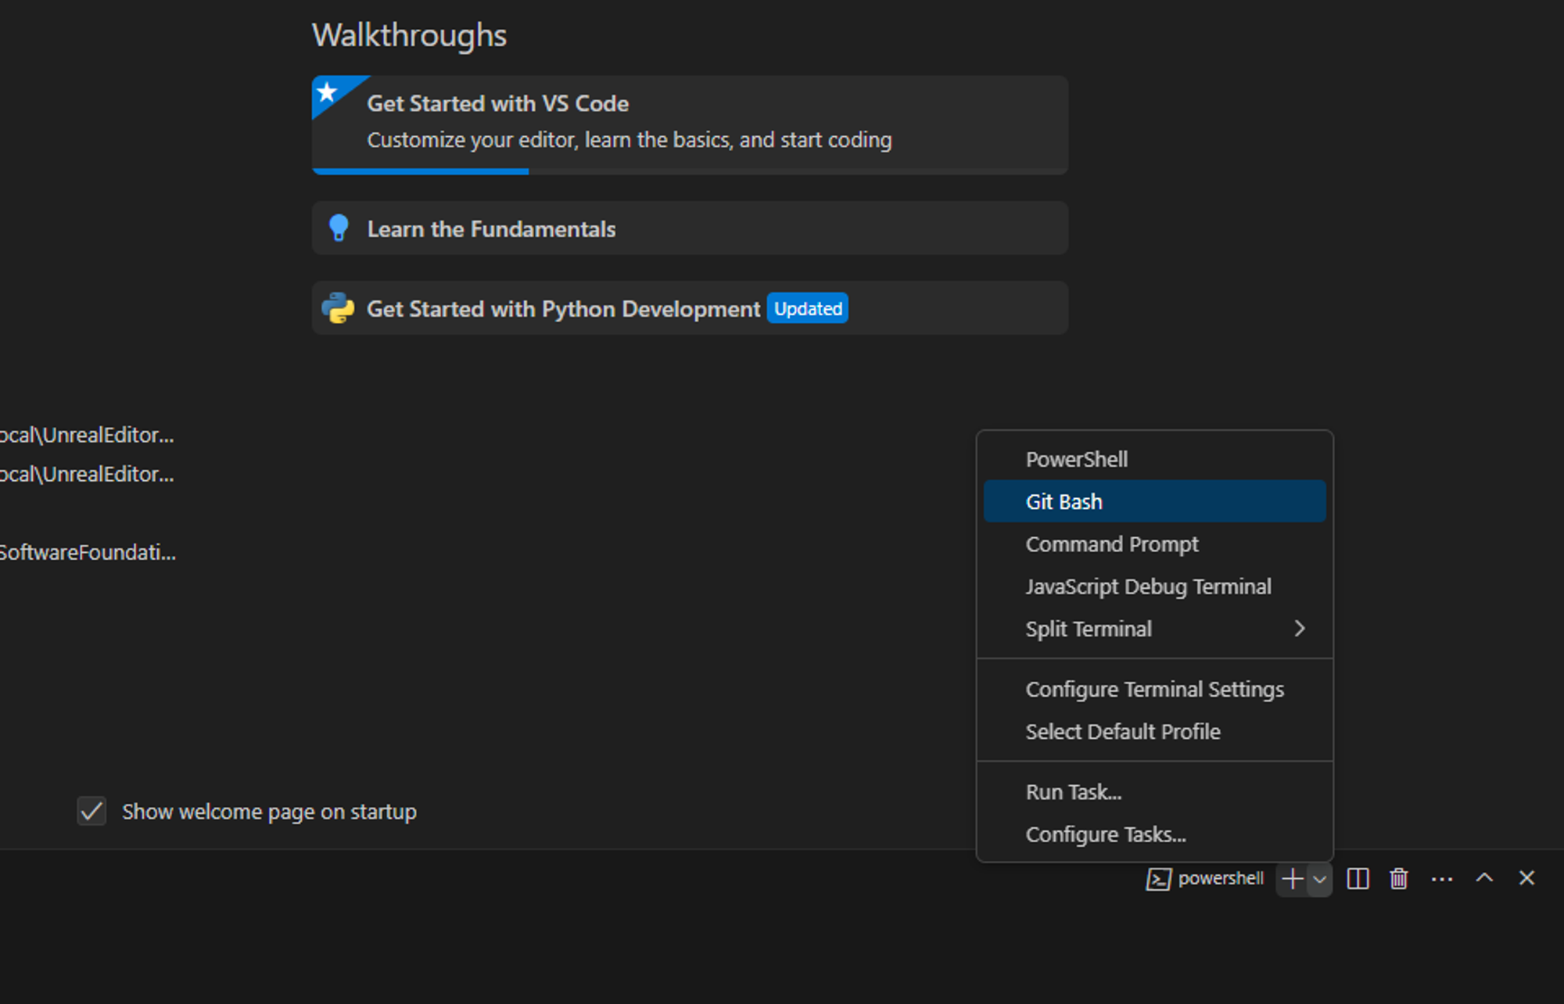Open the SoftwareFoundati... recent entry
This screenshot has width=1564, height=1004.
click(88, 552)
